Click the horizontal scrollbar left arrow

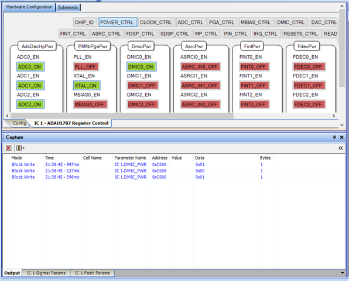7,116
